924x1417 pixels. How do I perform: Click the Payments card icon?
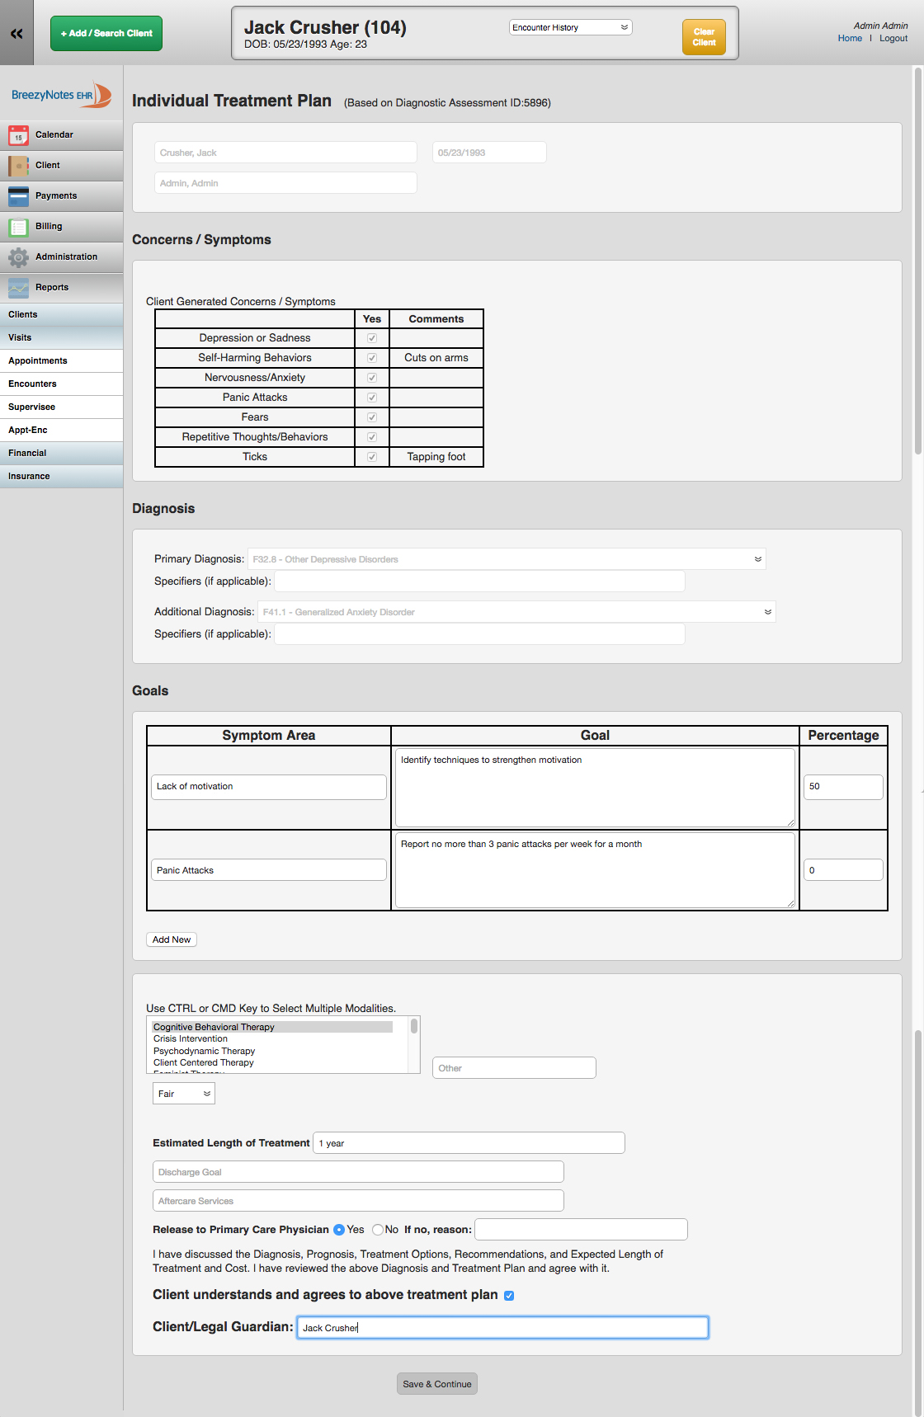(18, 196)
